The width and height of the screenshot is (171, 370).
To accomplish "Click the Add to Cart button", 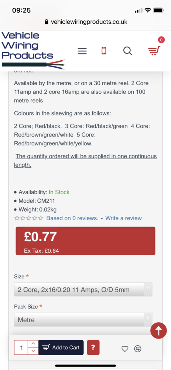I will [x=61, y=347].
